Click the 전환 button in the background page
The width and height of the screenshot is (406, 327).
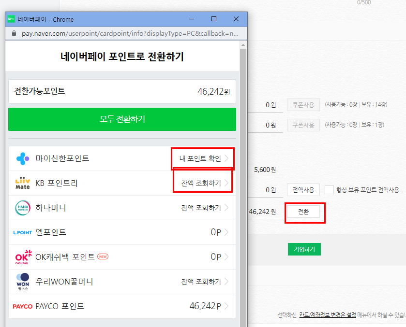(303, 212)
